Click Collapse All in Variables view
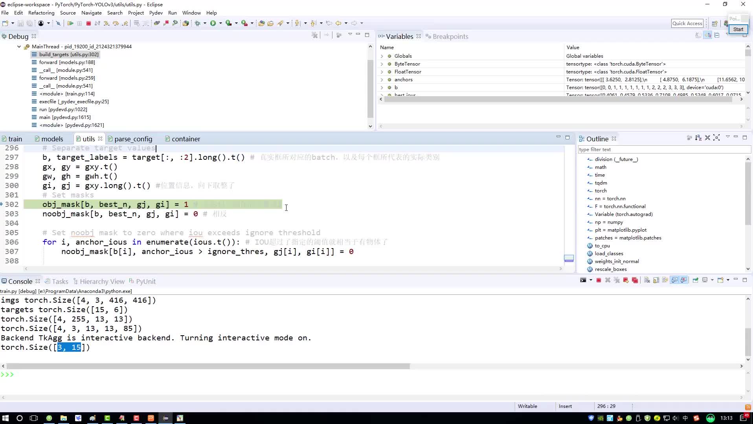Image resolution: width=753 pixels, height=424 pixels. click(717, 35)
